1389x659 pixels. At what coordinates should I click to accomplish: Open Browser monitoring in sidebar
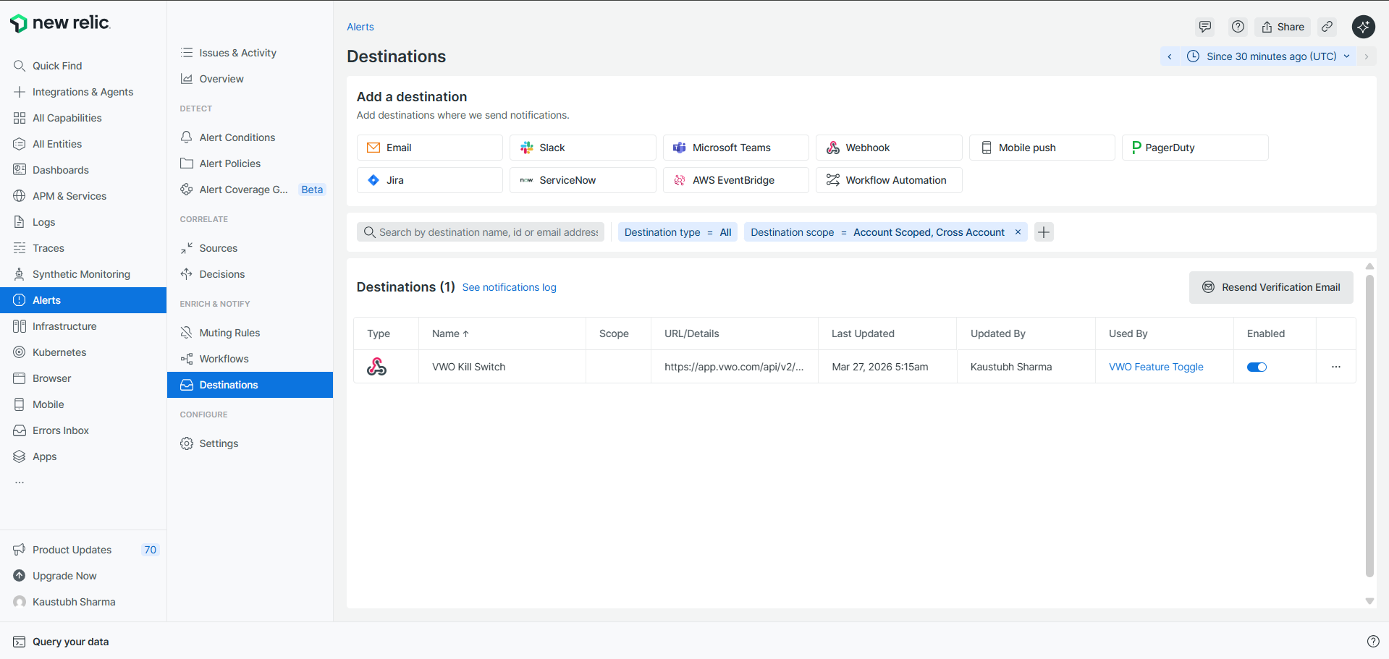pos(83,378)
